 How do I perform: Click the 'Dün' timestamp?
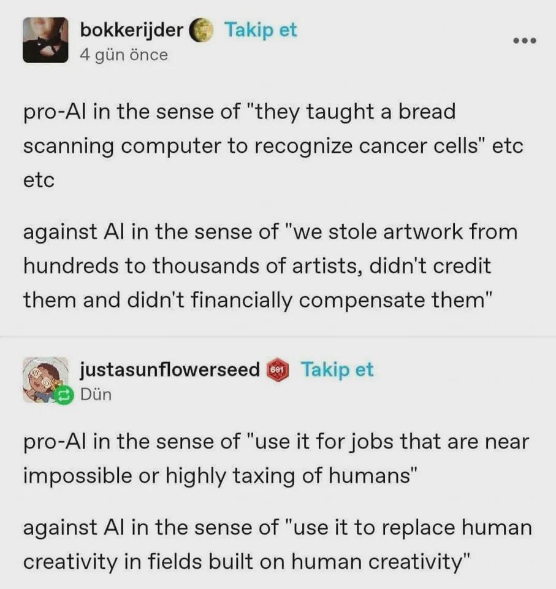96,395
